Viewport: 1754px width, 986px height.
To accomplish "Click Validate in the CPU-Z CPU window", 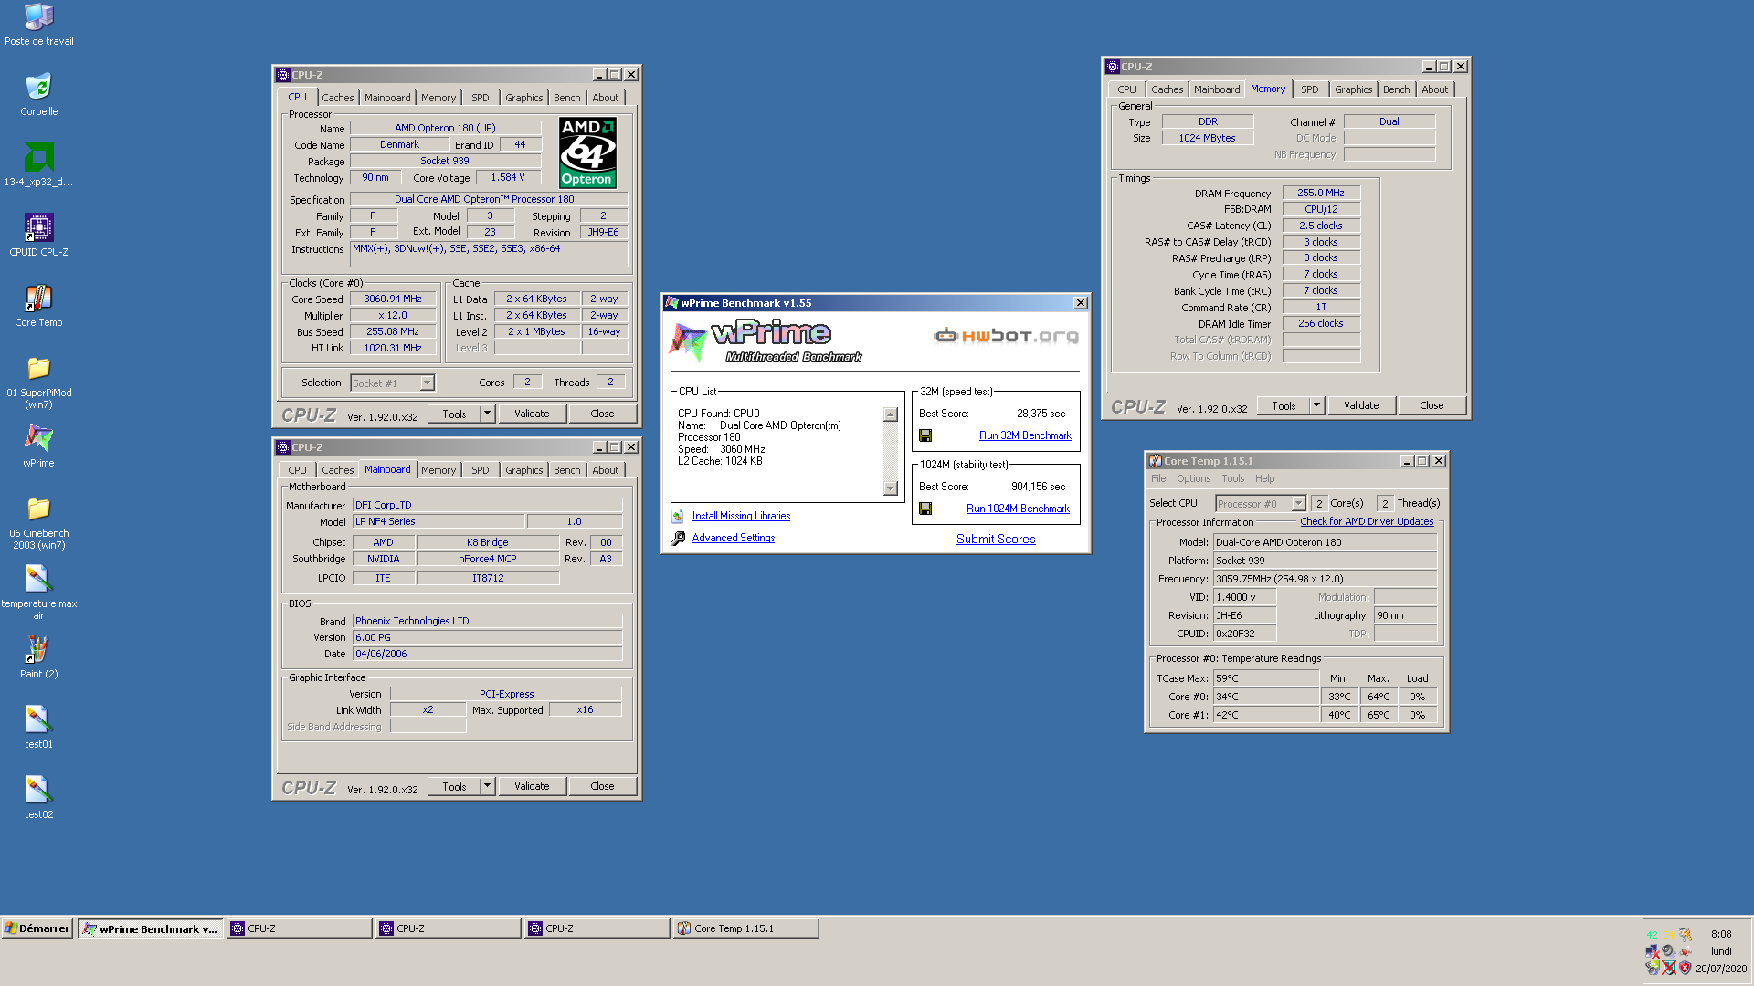I will 532,414.
